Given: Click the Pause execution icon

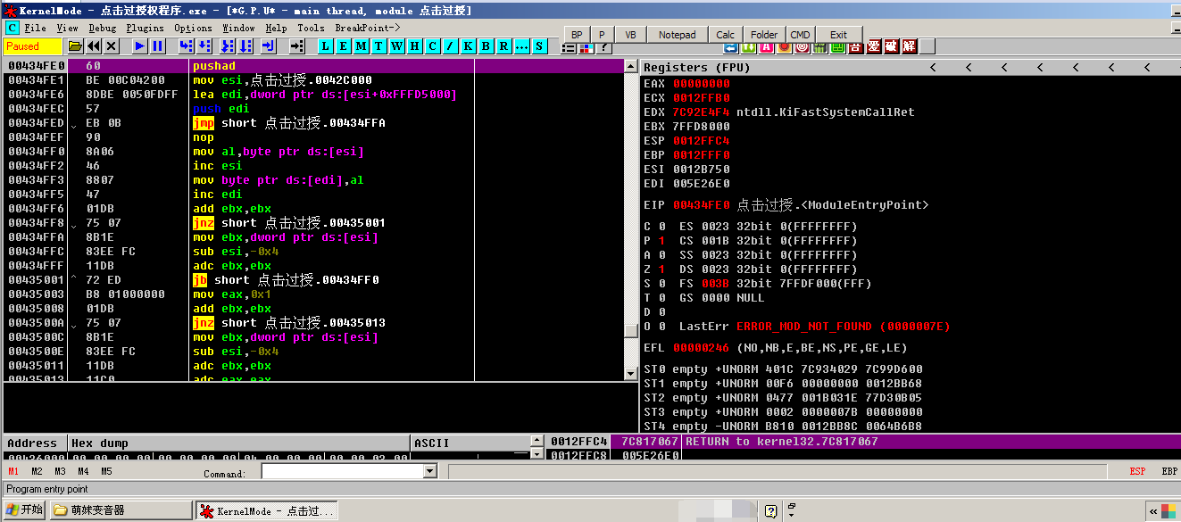Looking at the screenshot, I should [158, 46].
